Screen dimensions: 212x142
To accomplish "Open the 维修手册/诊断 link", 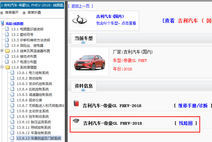I will click(193, 106).
